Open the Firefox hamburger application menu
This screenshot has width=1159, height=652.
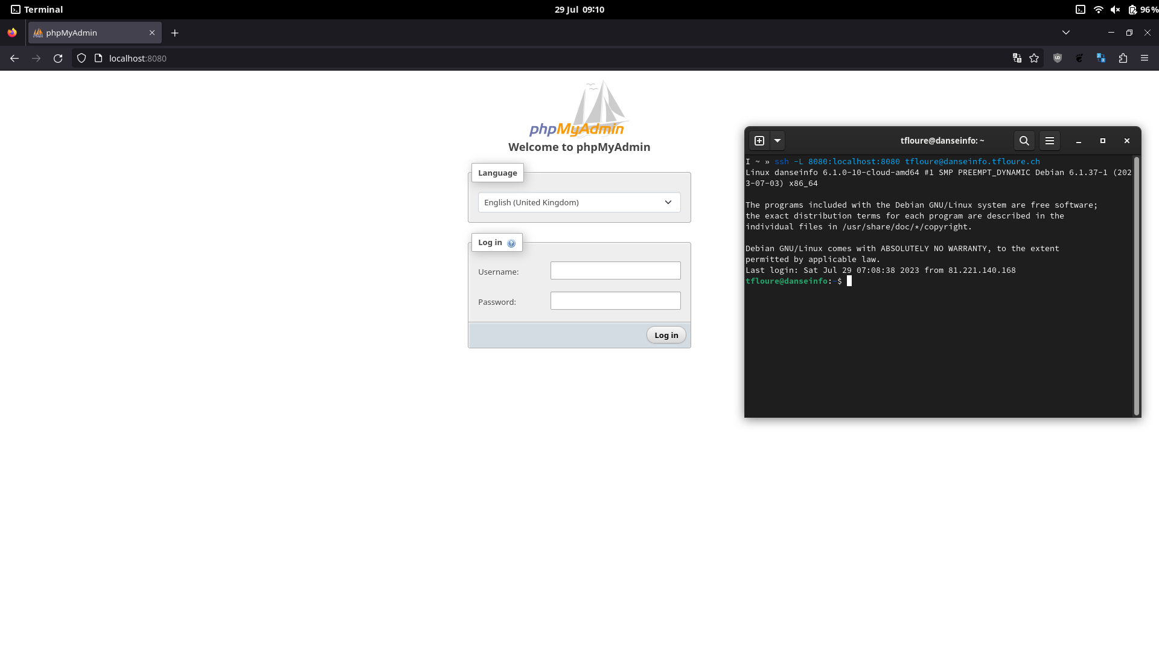tap(1145, 59)
